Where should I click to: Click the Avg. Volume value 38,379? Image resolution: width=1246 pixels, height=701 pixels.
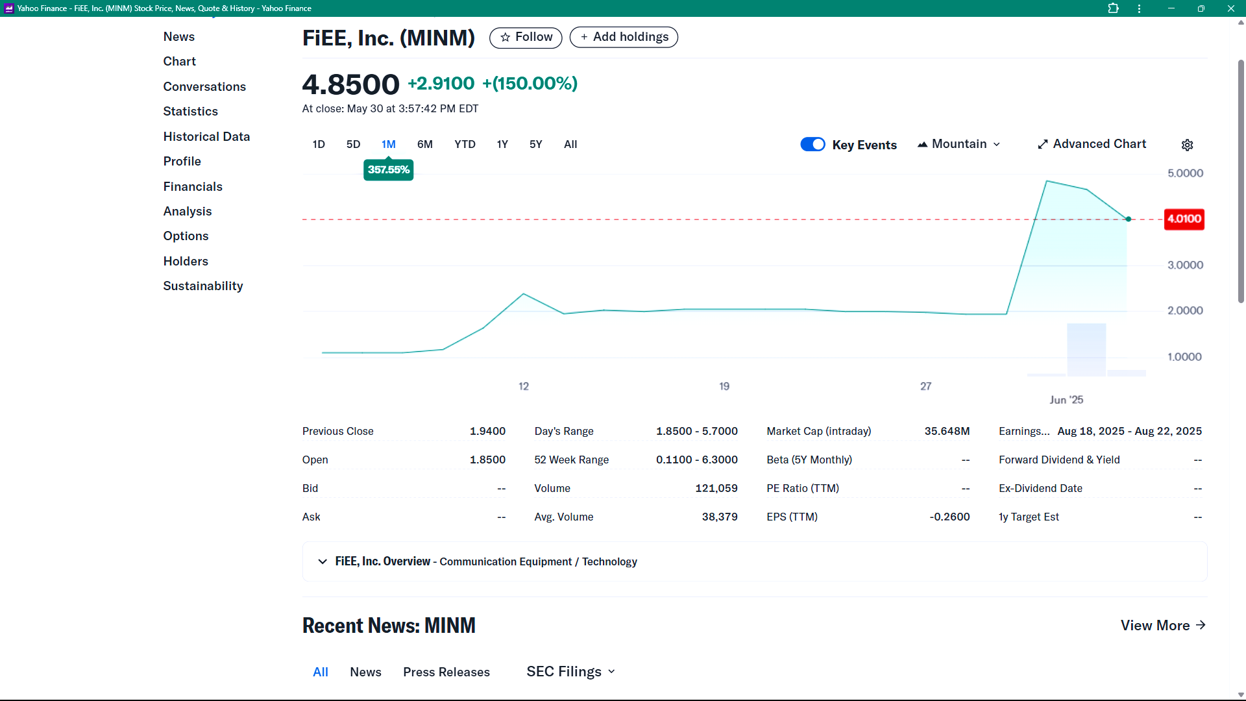(x=720, y=517)
